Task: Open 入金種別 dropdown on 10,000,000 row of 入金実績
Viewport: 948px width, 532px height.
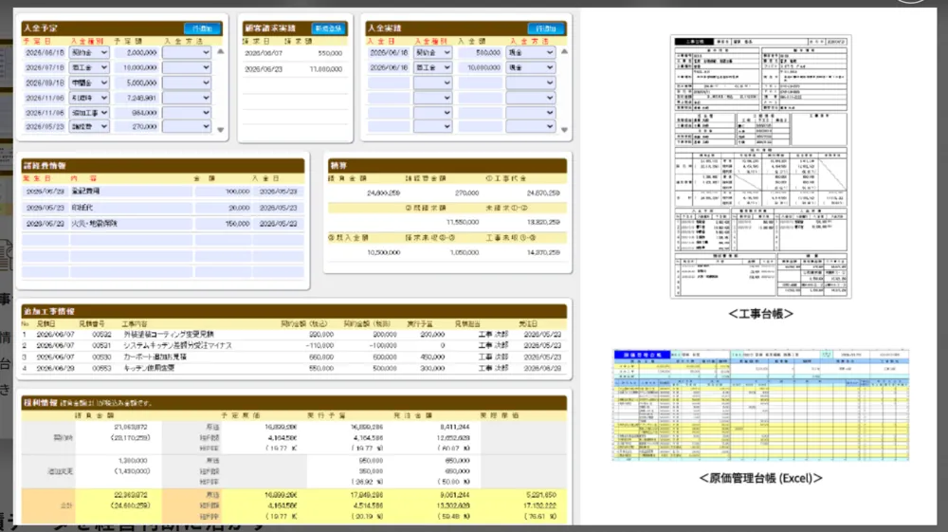Action: [433, 67]
